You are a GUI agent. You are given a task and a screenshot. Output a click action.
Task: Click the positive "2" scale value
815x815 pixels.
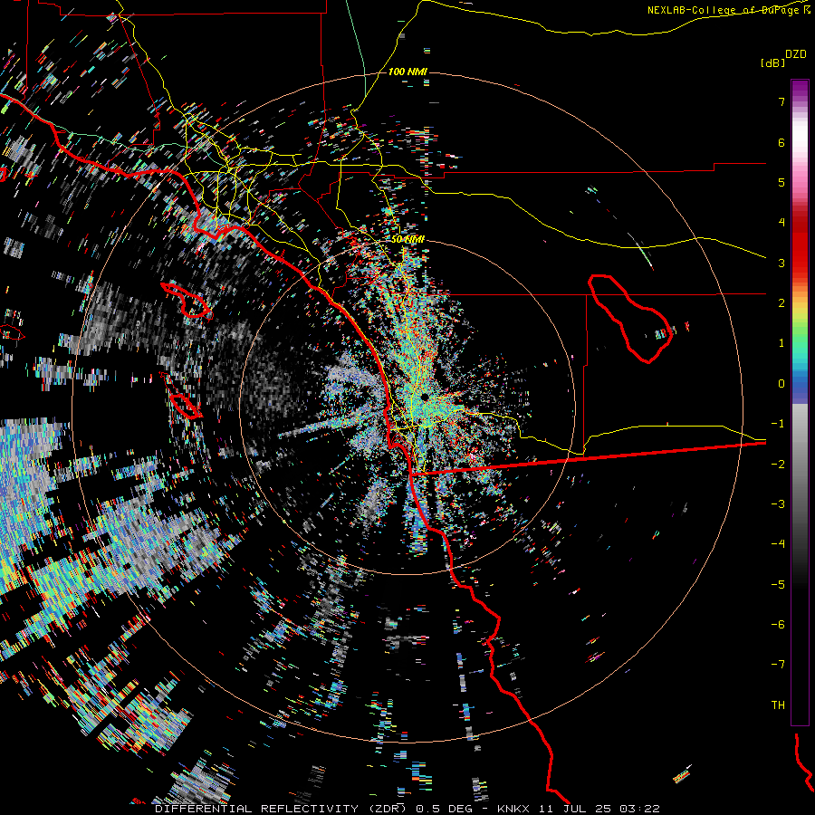point(781,303)
